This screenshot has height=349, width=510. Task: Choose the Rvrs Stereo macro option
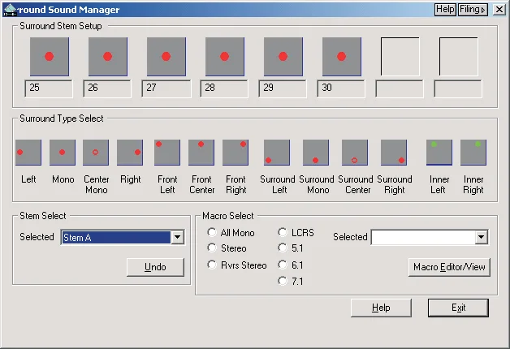click(x=212, y=265)
